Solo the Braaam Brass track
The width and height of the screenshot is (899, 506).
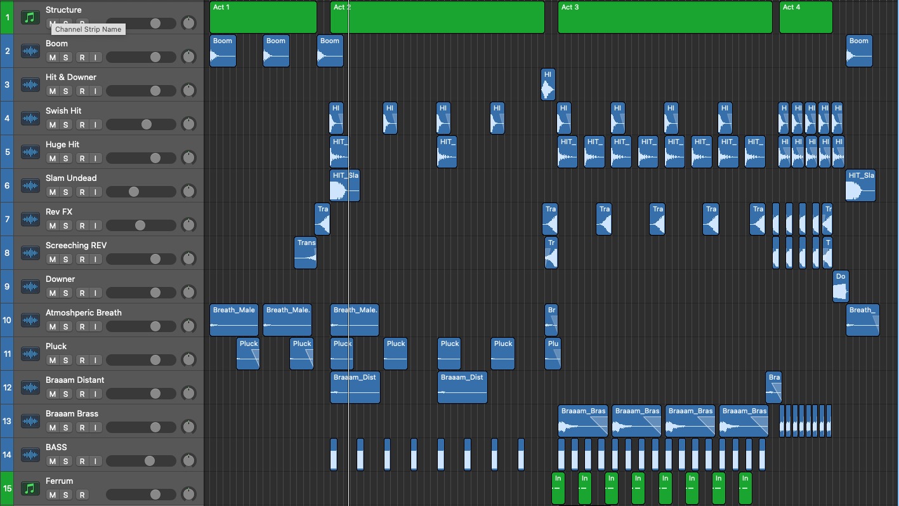[65, 428]
